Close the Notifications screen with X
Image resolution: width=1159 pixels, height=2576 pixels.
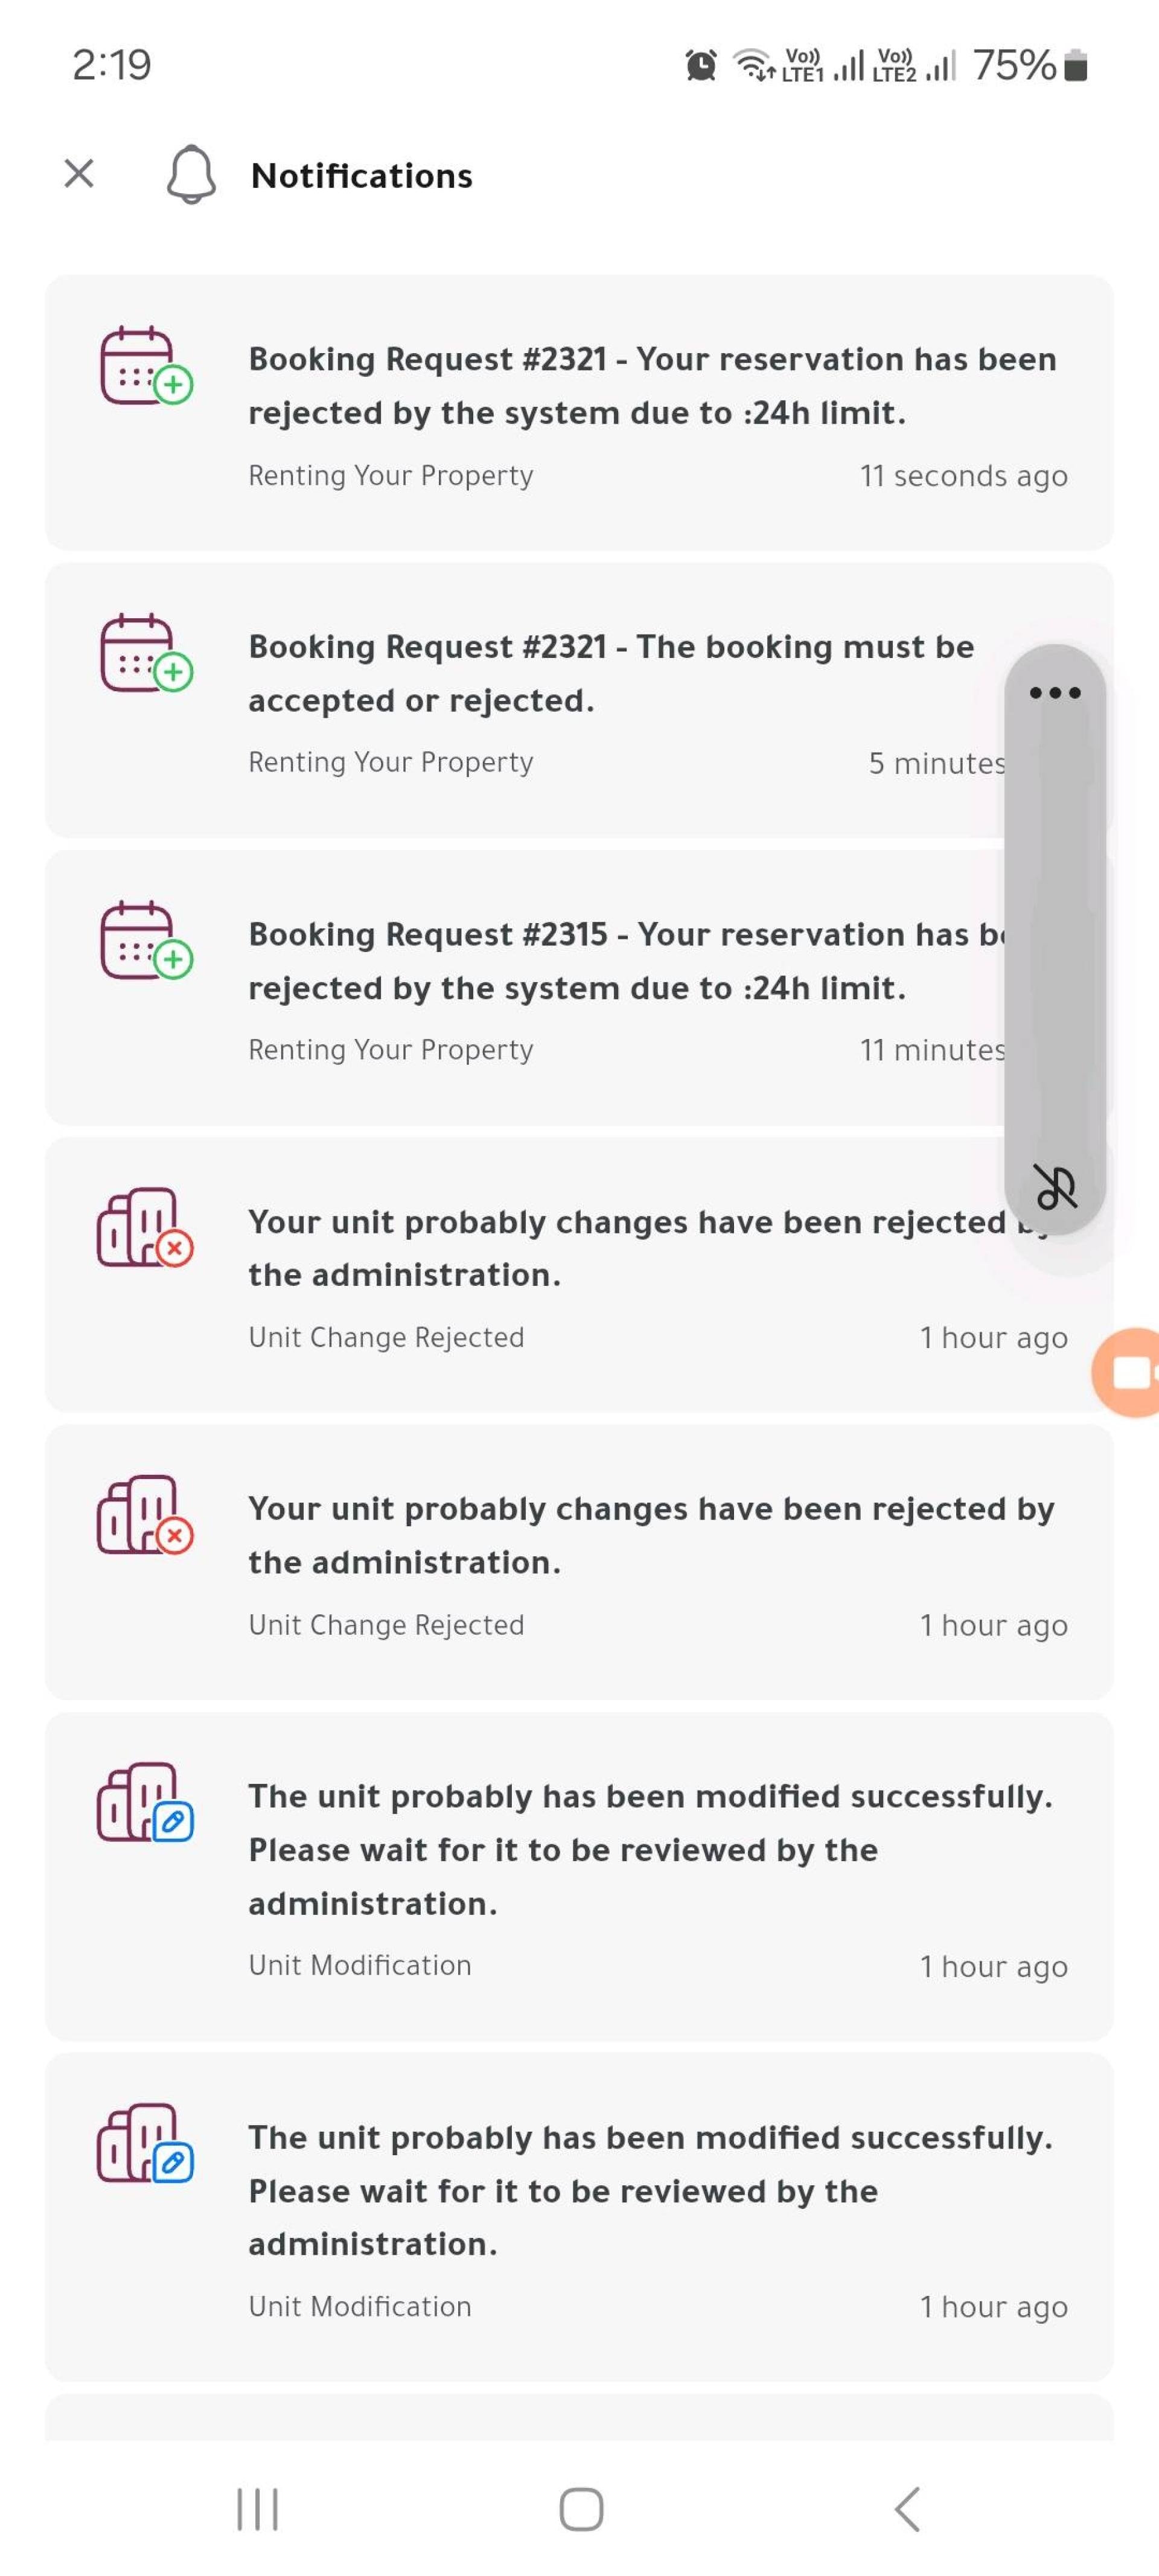79,173
